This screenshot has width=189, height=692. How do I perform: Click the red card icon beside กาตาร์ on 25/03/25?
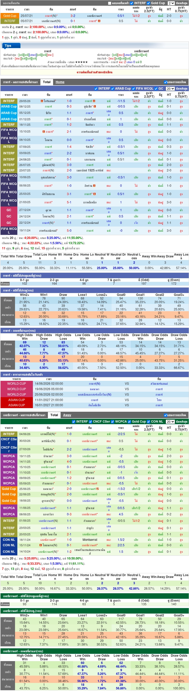94,194
